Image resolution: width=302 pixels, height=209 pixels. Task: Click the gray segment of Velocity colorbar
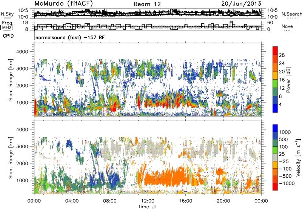275,157
